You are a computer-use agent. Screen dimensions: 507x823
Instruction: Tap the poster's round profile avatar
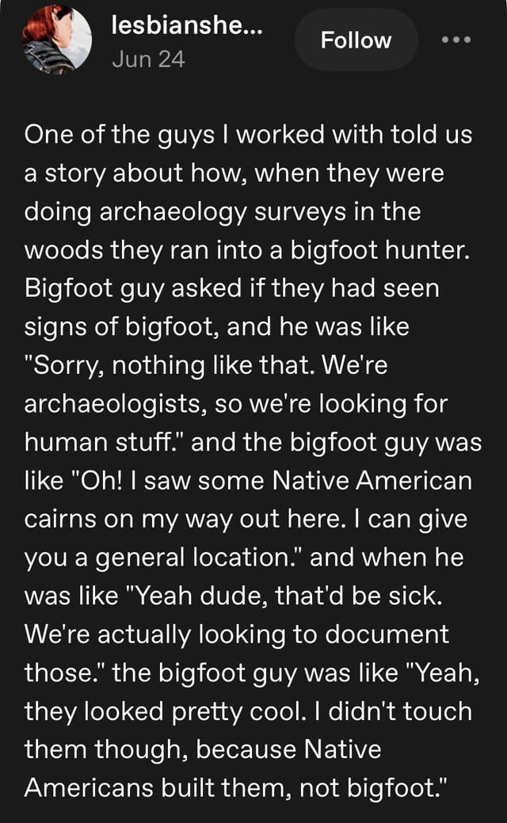pyautogui.click(x=57, y=39)
